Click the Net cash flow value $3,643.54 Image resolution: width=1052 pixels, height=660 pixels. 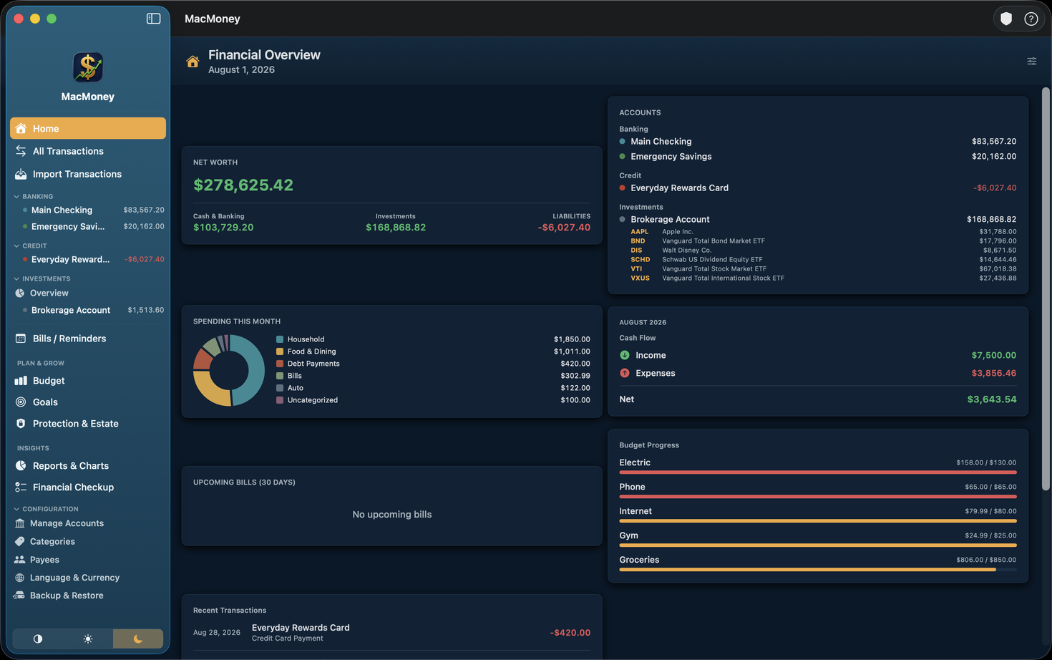(x=991, y=399)
